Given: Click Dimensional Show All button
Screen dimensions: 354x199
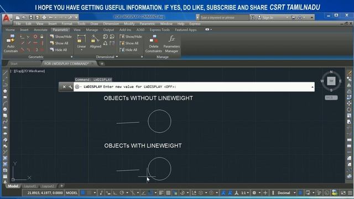Looking at the screenshot, I should coord(129,43).
